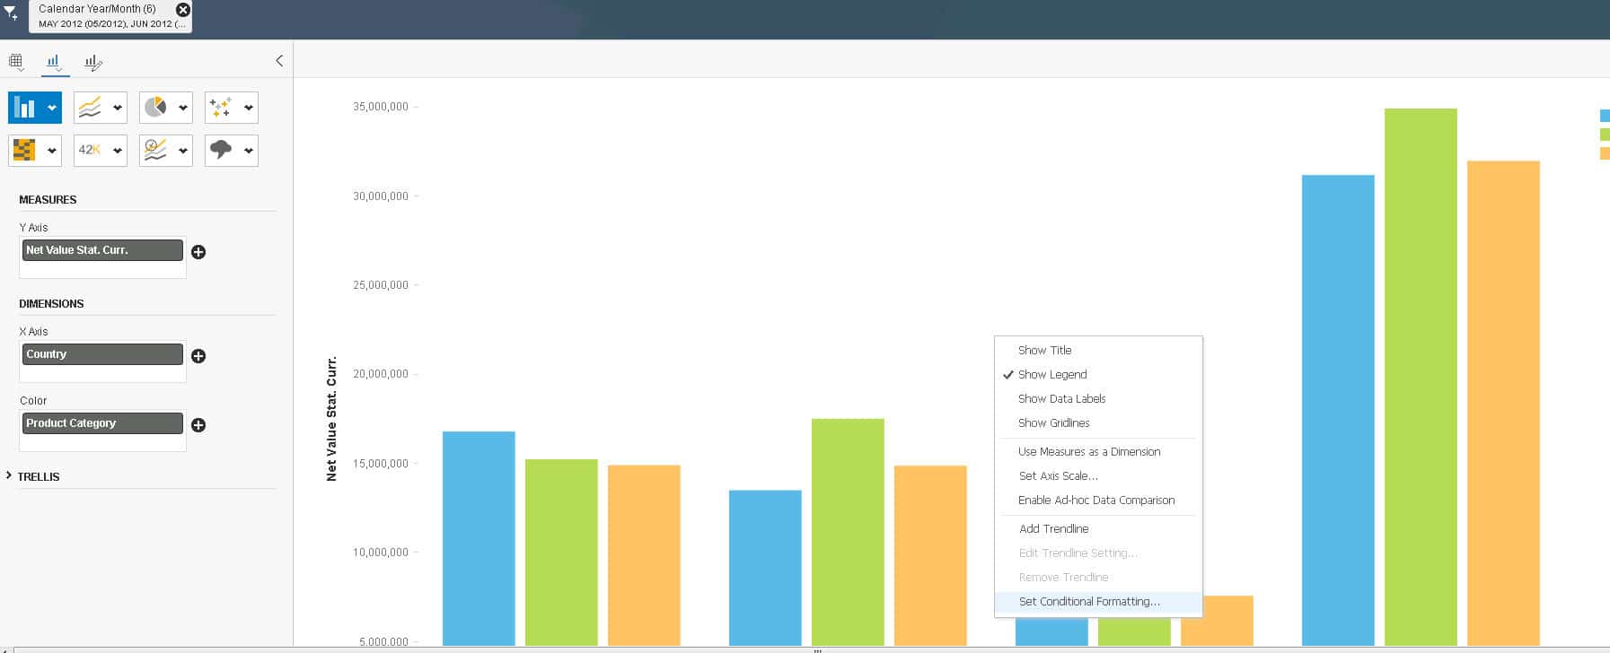Remove the Calendar Year/Month filter

tap(182, 10)
